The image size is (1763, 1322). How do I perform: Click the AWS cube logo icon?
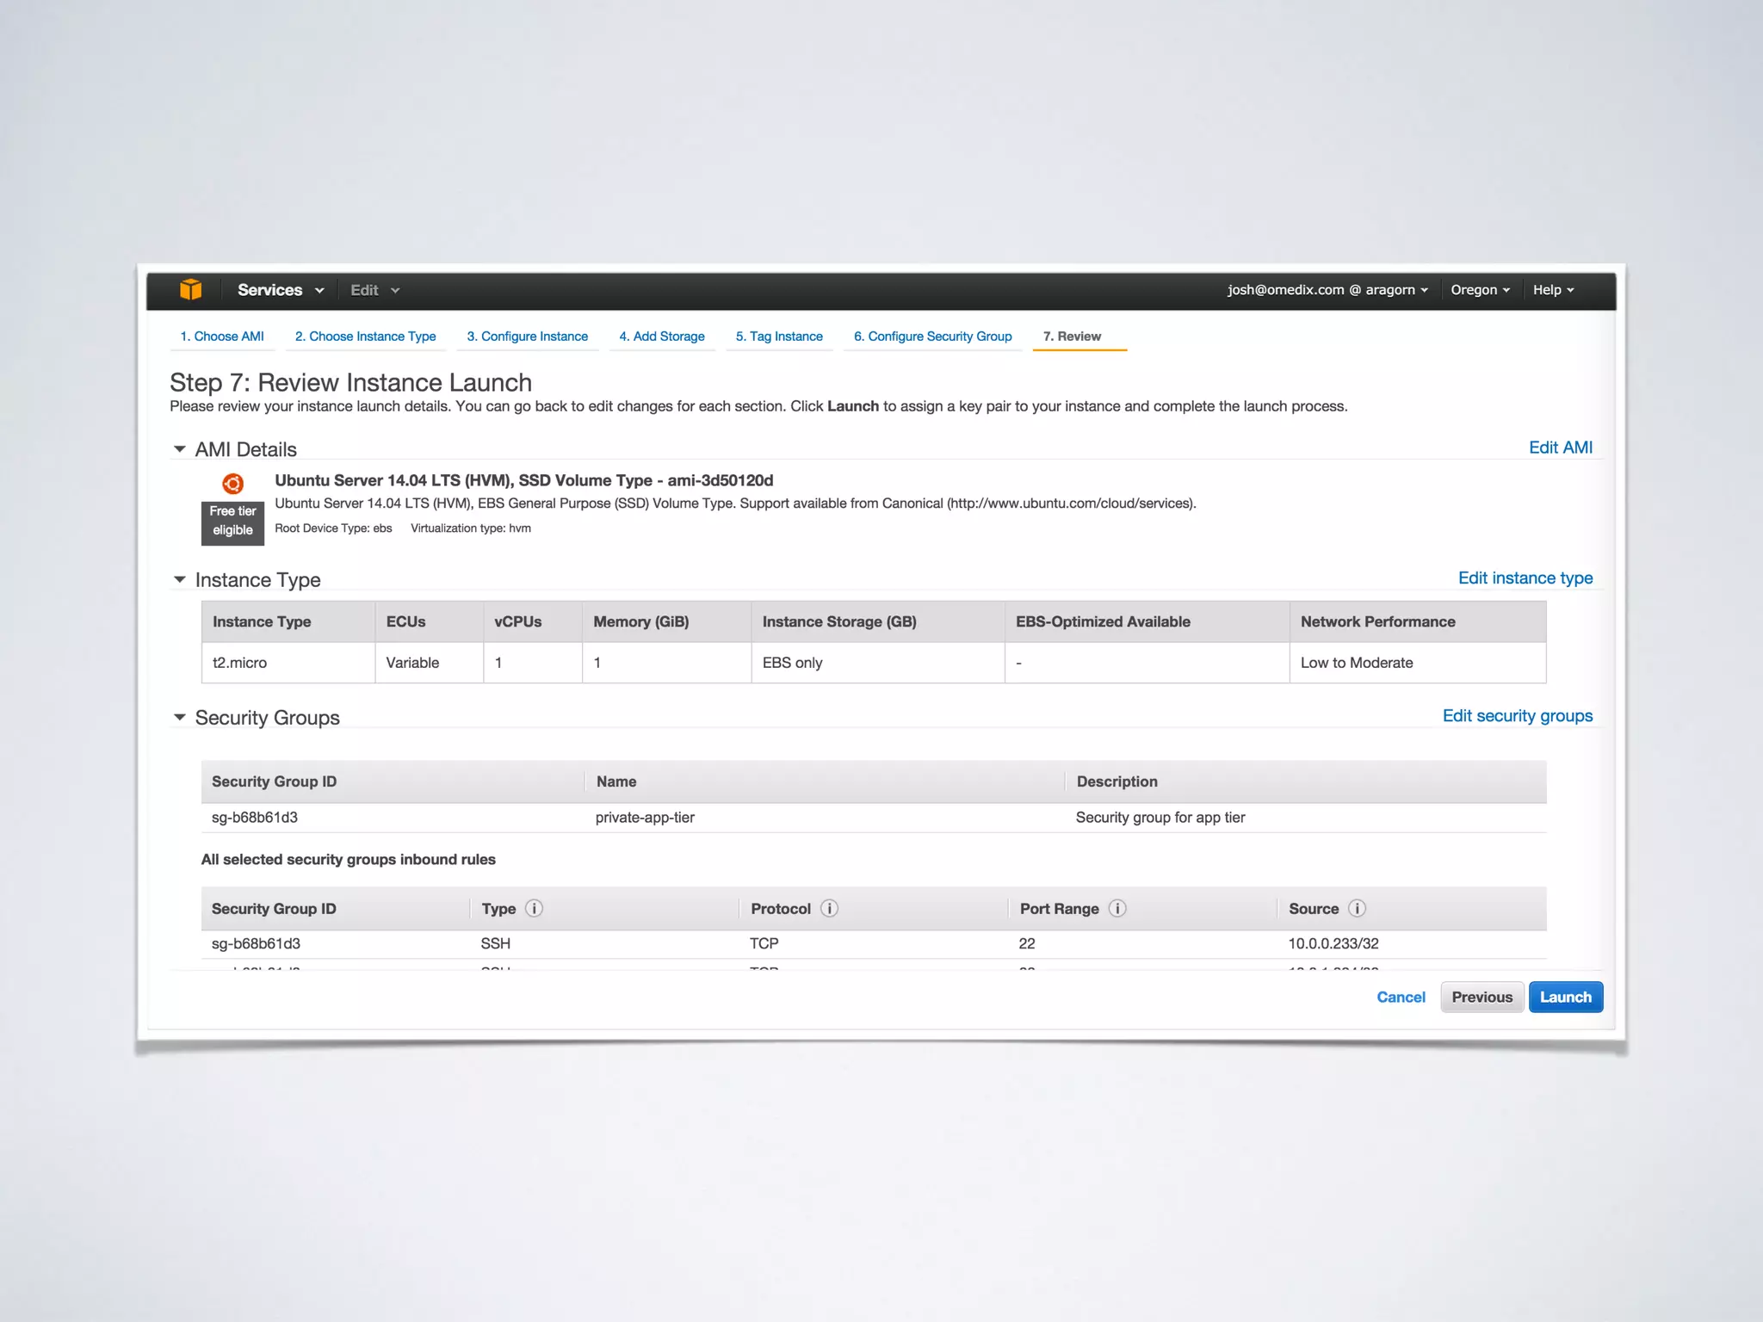[x=190, y=290]
